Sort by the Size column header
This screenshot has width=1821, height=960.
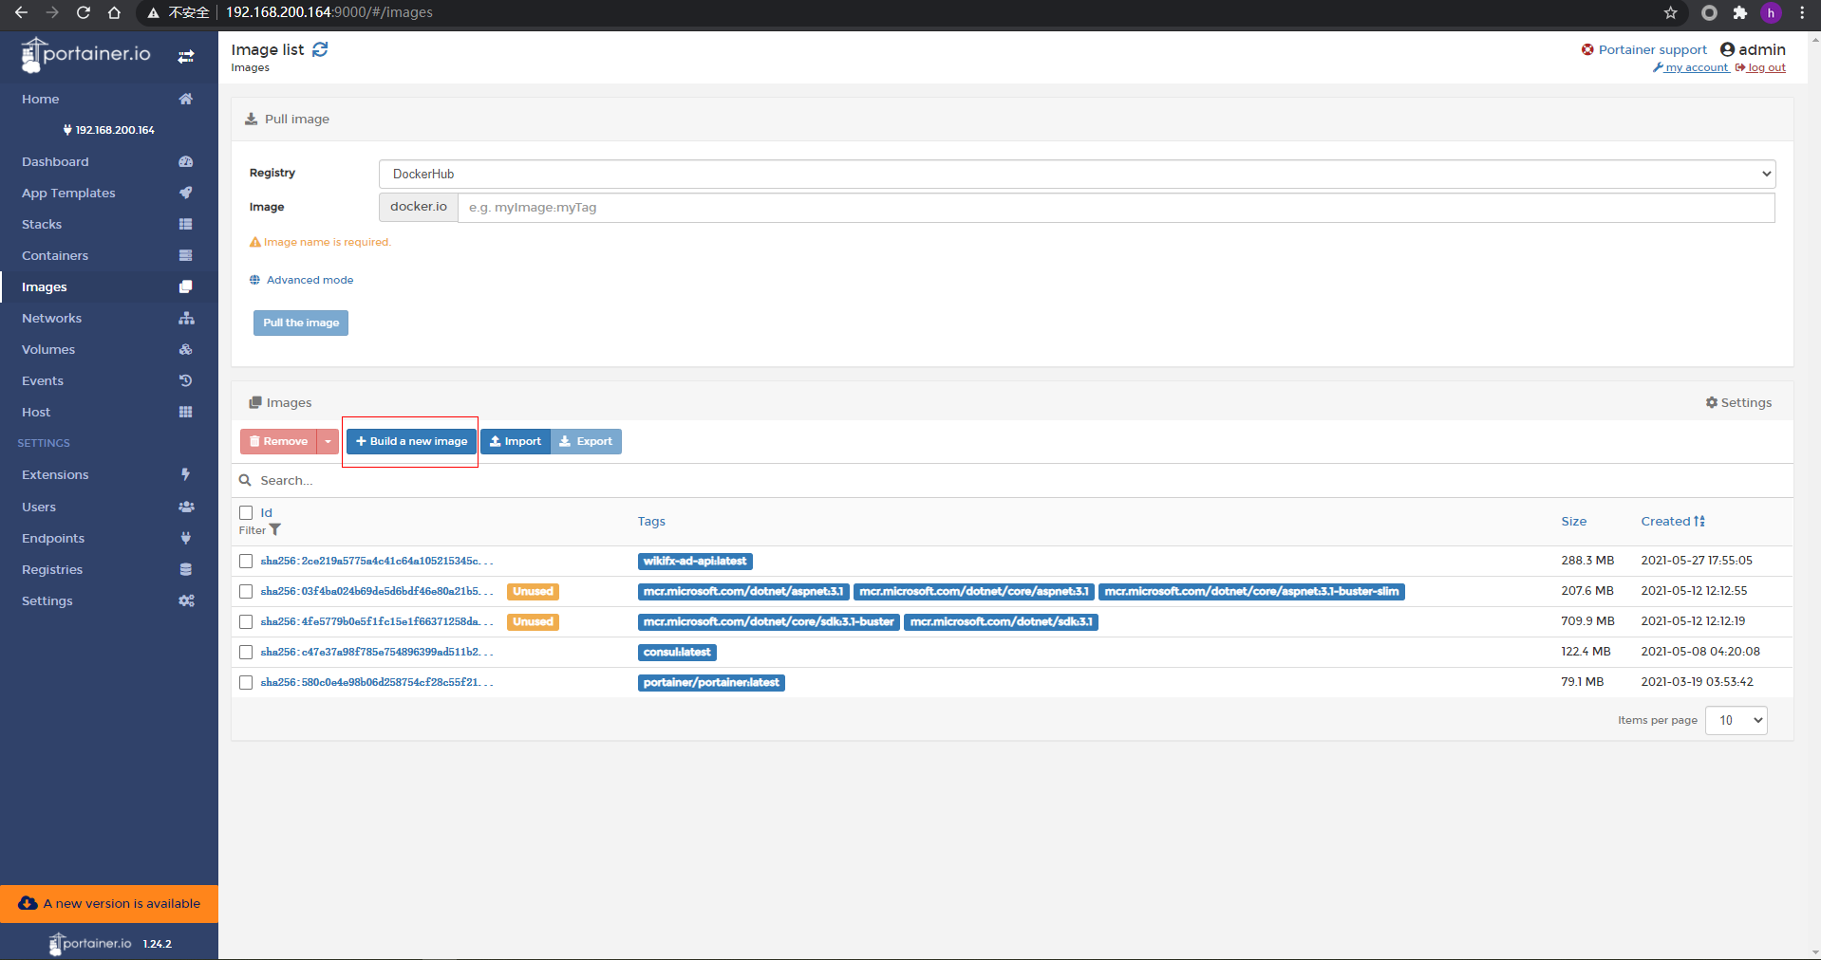1573,521
